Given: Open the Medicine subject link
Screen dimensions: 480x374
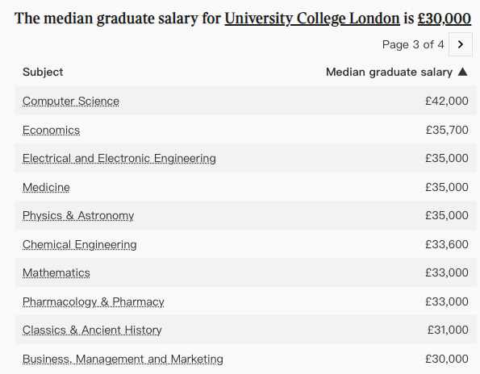Looking at the screenshot, I should click(x=46, y=187).
